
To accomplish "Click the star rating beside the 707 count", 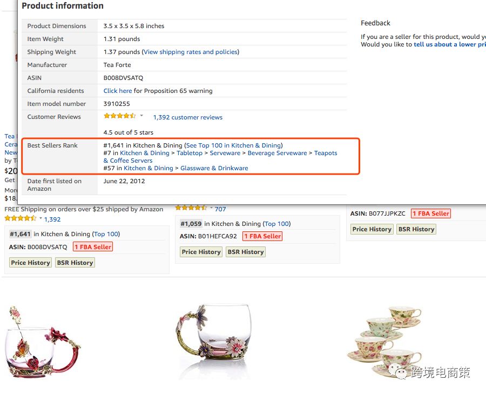I will tap(191, 208).
